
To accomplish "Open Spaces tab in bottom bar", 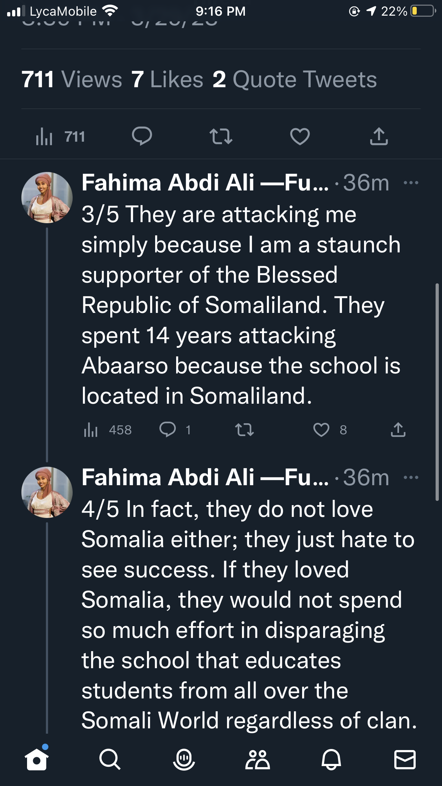I will [x=184, y=759].
